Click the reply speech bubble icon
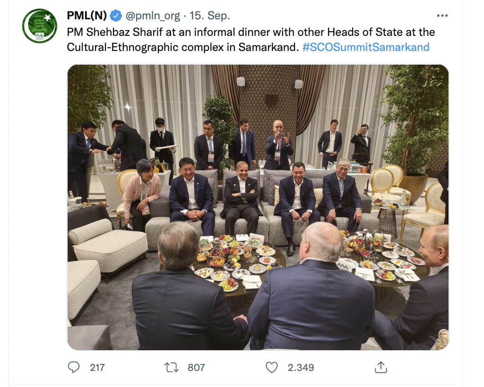Screen dimensions: 484x387 (74, 367)
